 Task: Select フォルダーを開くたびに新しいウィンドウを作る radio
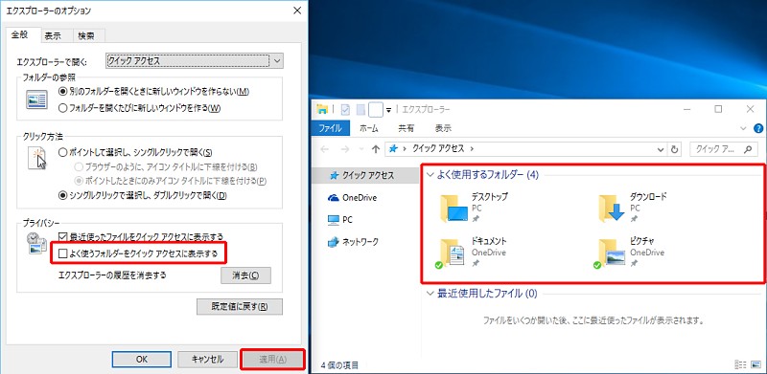(62, 108)
